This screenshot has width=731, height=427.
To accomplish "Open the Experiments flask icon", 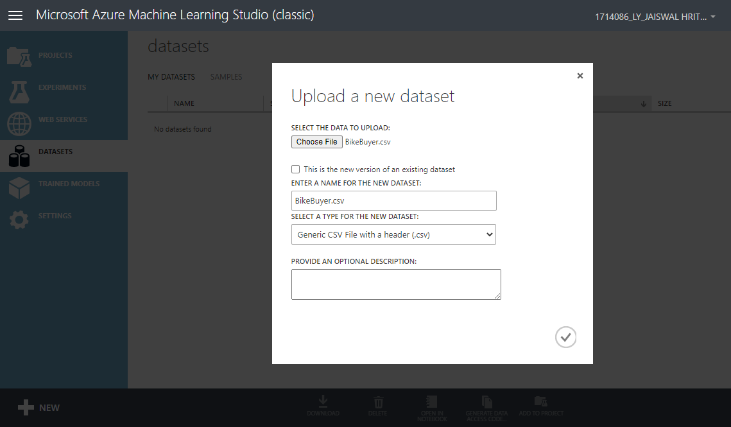I will (x=19, y=91).
